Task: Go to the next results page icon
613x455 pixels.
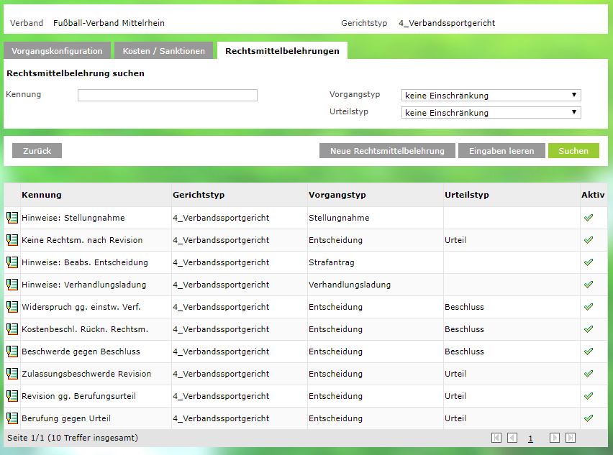Action: click(x=555, y=438)
